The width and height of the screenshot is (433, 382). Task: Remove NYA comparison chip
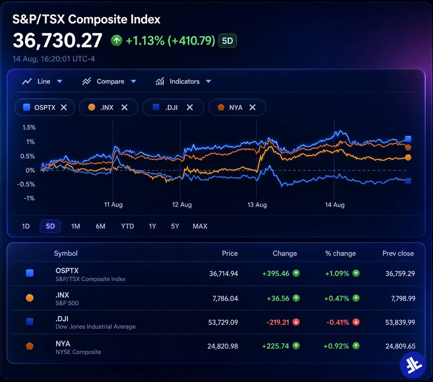point(252,107)
